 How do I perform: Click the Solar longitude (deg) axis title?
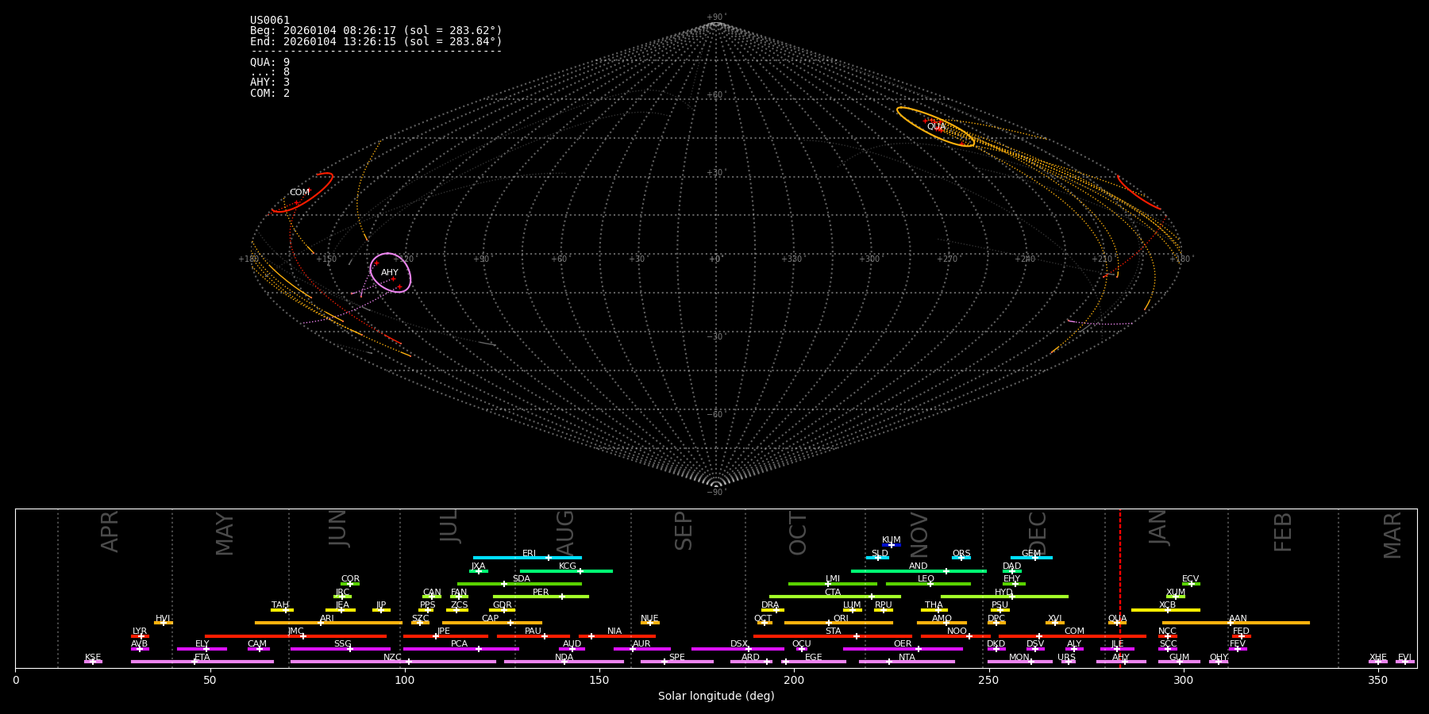[715, 697]
